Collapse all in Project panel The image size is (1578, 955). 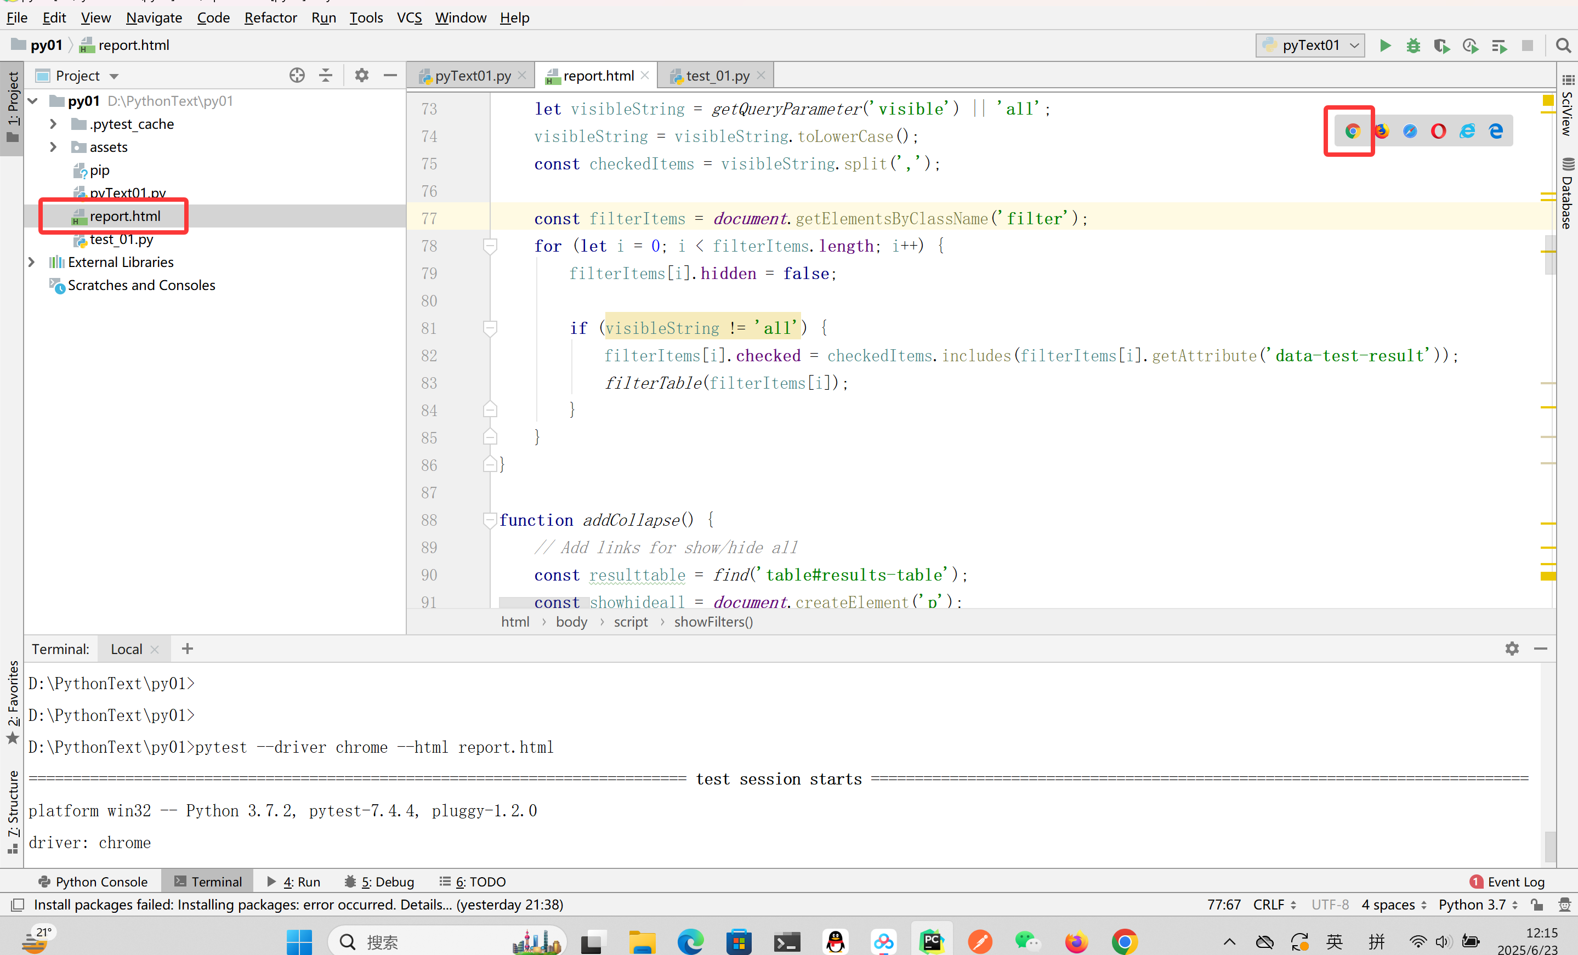[x=325, y=76]
